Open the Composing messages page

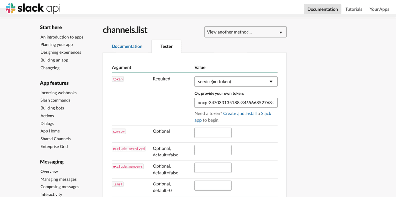[x=60, y=186]
